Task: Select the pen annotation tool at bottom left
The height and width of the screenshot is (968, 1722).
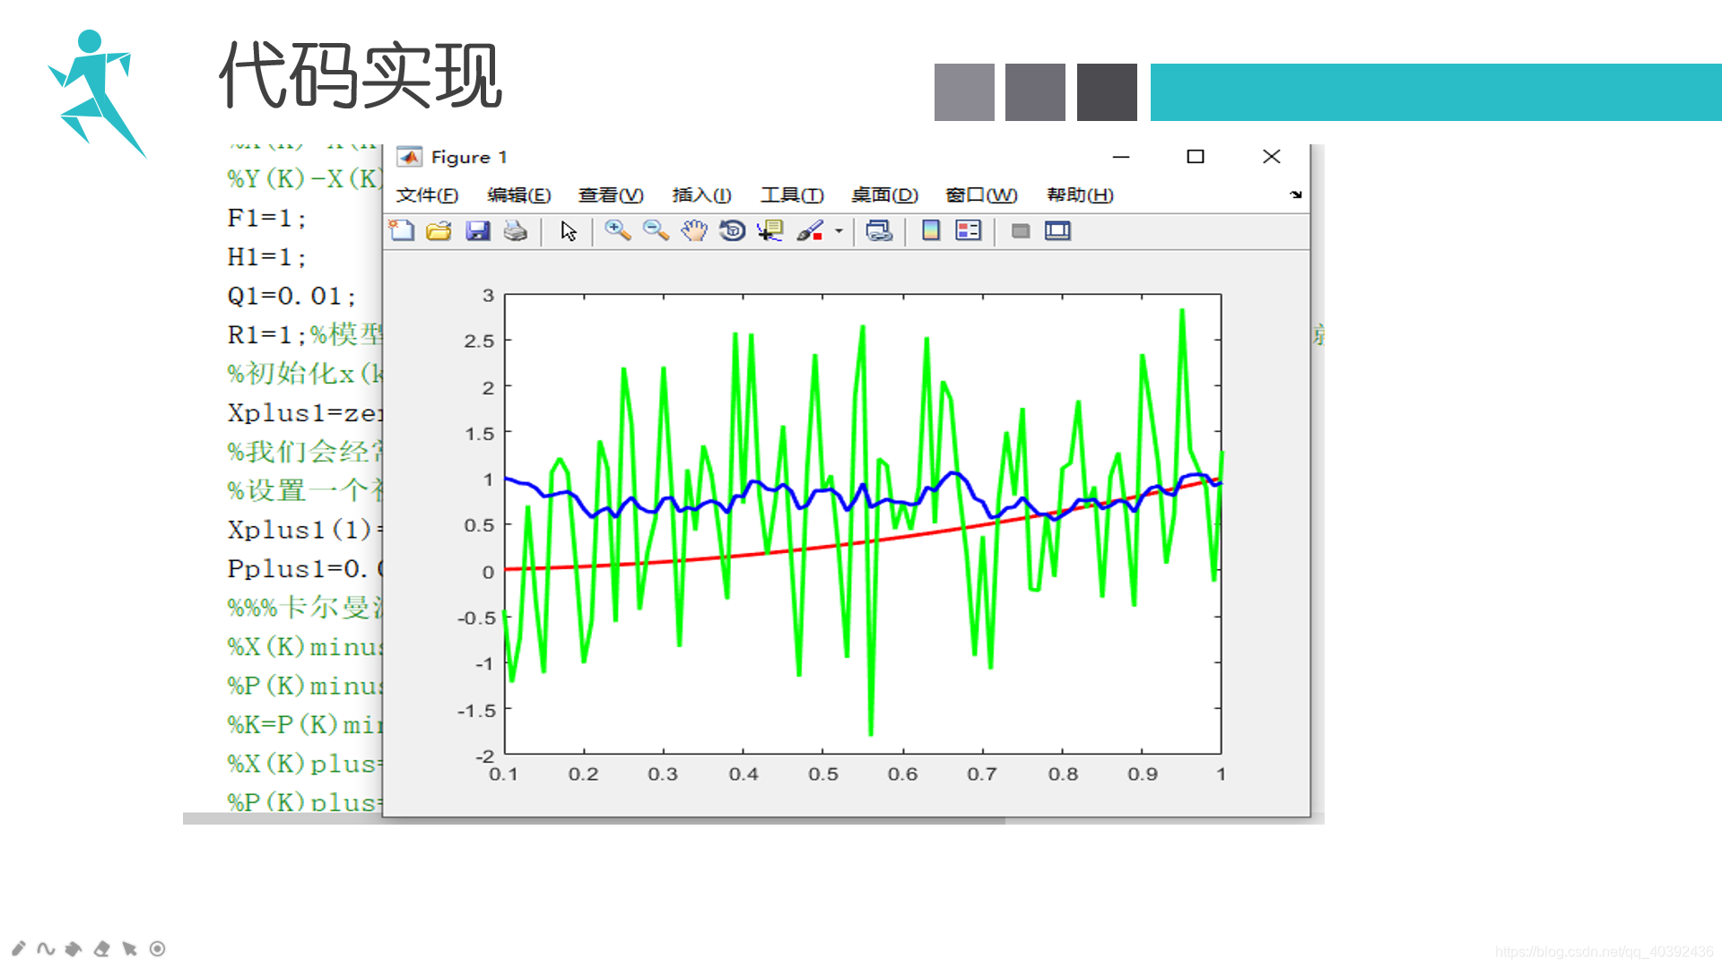Action: (x=19, y=948)
